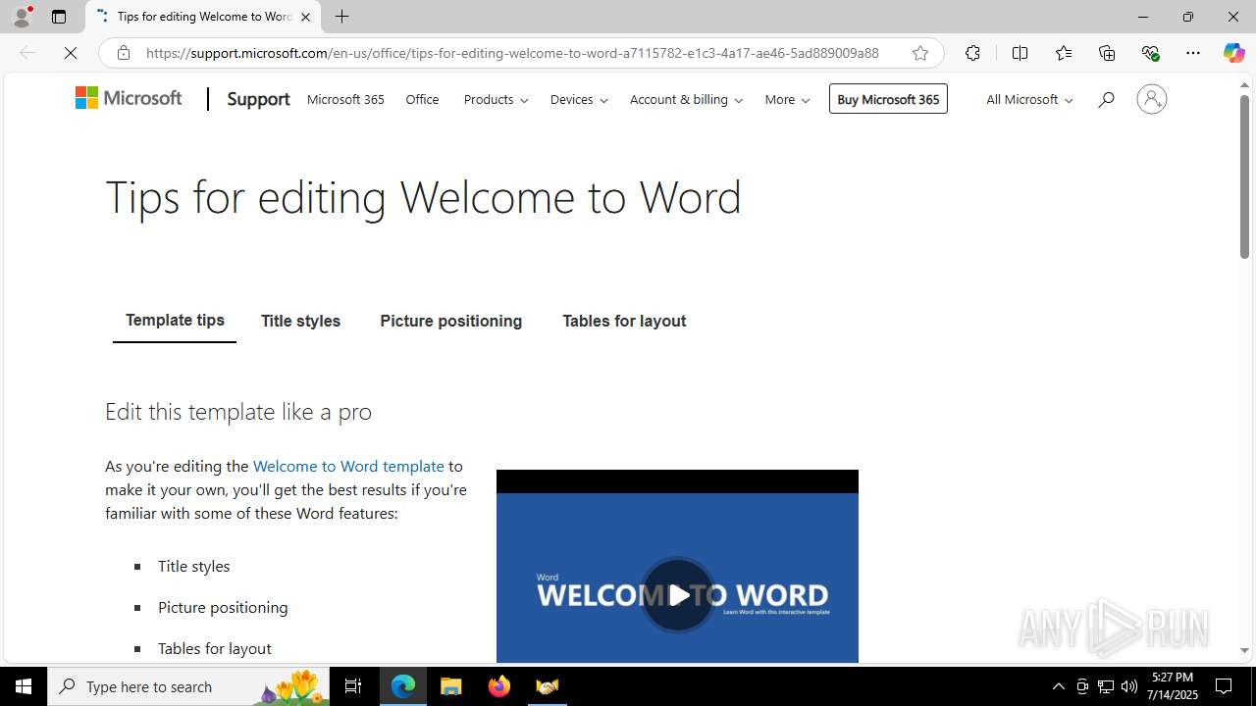Expand the Products dropdown
Screen dimensions: 1256x706
click(496, 99)
